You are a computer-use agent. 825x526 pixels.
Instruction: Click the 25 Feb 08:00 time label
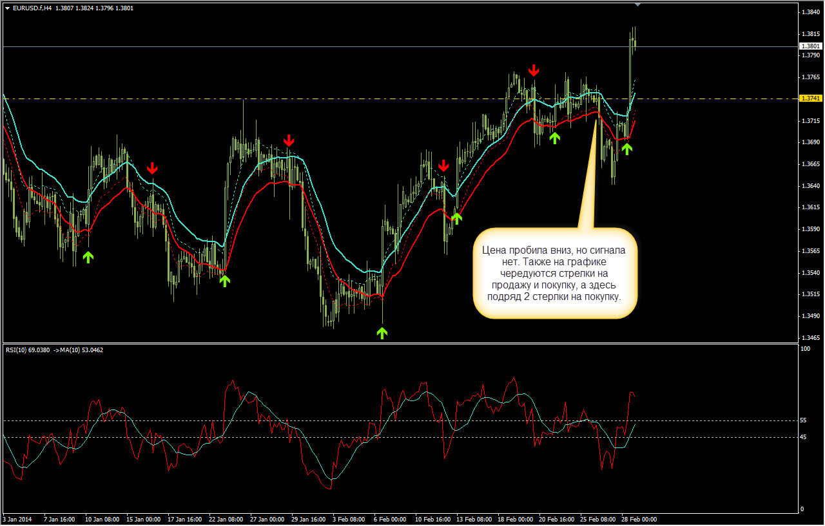[597, 519]
